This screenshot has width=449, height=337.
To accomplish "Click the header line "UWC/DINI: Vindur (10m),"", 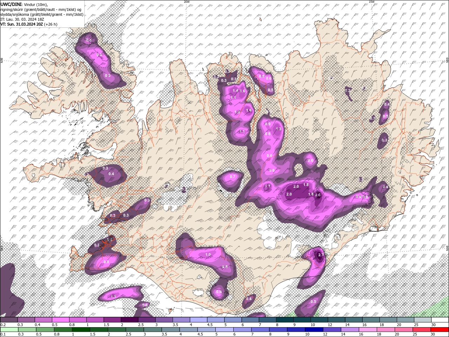I will click(x=24, y=4).
